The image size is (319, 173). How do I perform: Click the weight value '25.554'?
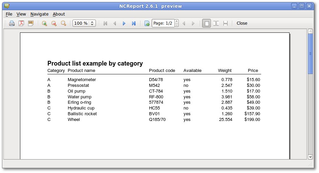(x=226, y=119)
